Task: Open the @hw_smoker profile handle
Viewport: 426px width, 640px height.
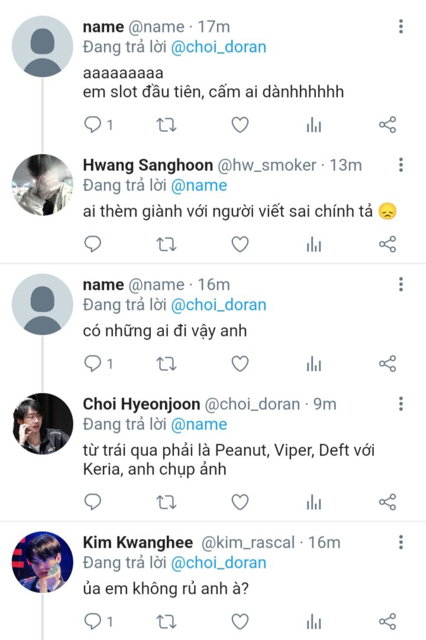Action: pos(267,165)
